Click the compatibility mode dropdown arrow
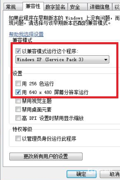 point(106,60)
